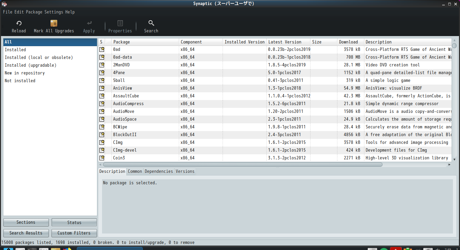
Task: Click the Apply toolbar icon
Action: coord(89,23)
